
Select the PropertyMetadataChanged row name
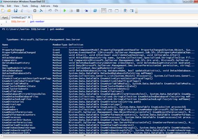19,52
